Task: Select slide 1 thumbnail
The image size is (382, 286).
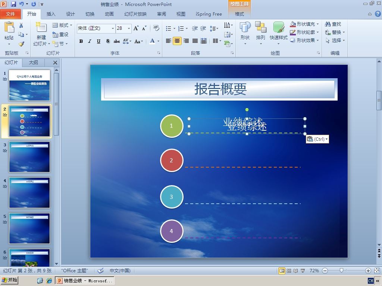Action: 29,85
